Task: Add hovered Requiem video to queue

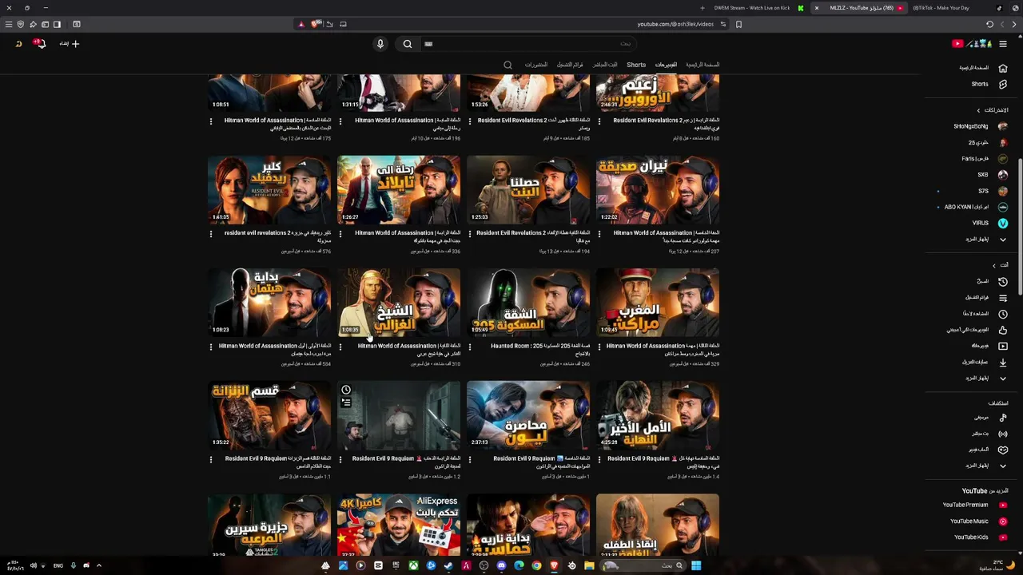Action: click(346, 403)
